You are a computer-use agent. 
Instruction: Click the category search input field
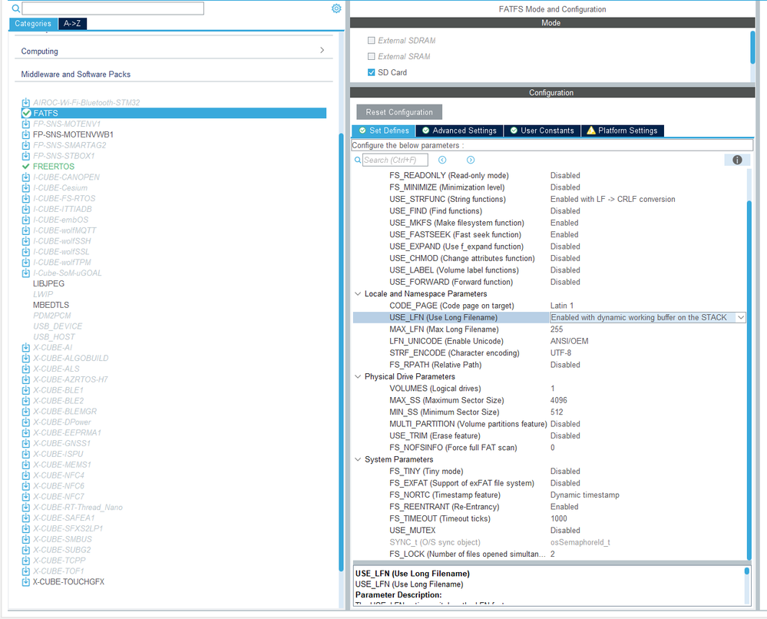tap(113, 8)
